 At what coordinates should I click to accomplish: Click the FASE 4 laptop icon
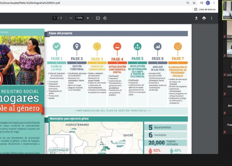(117, 46)
